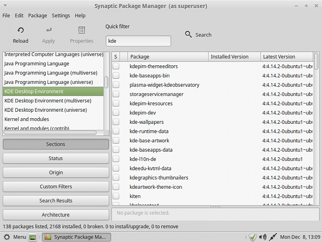Image resolution: width=322 pixels, height=242 pixels.
Task: Mark the plasma-widget-kdeobservatory checkbox
Action: tap(116, 85)
